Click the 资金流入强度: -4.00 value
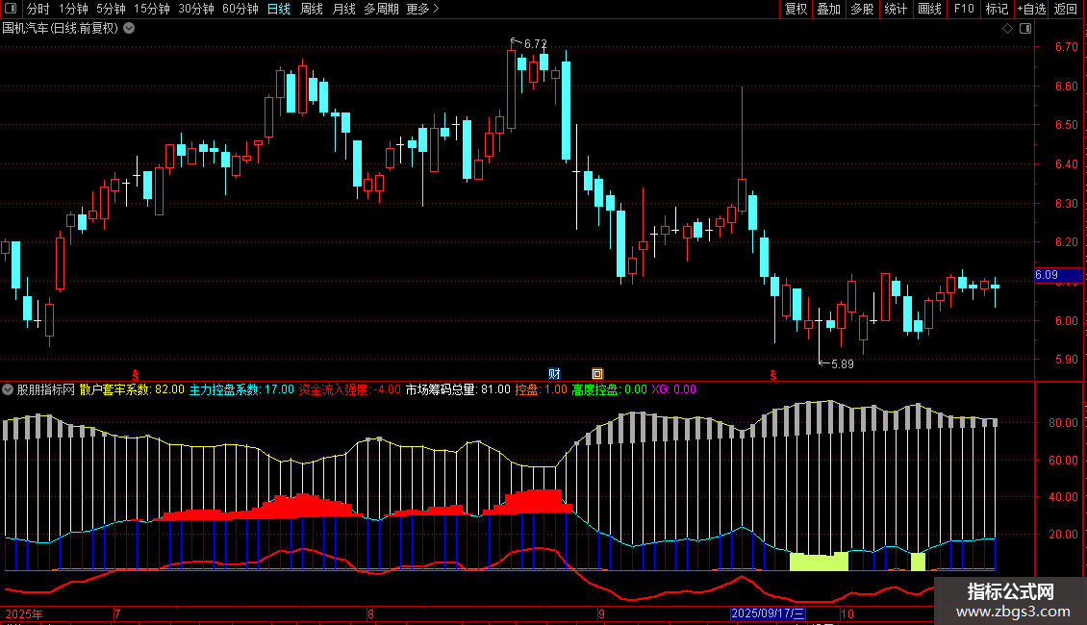Viewport: 1087px width, 625px height. pos(350,389)
